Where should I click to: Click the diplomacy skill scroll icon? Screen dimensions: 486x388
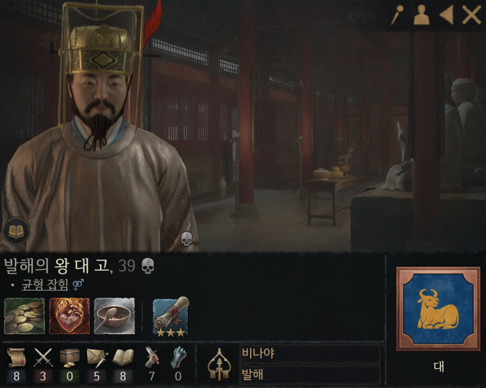[17, 358]
